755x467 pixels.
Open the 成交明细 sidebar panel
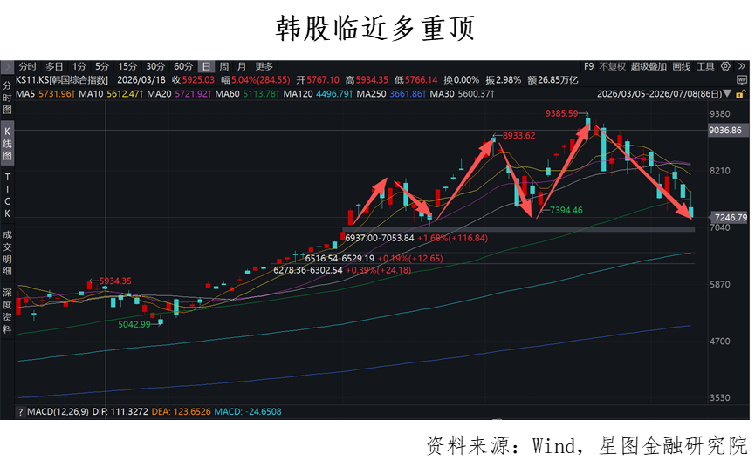(7, 253)
